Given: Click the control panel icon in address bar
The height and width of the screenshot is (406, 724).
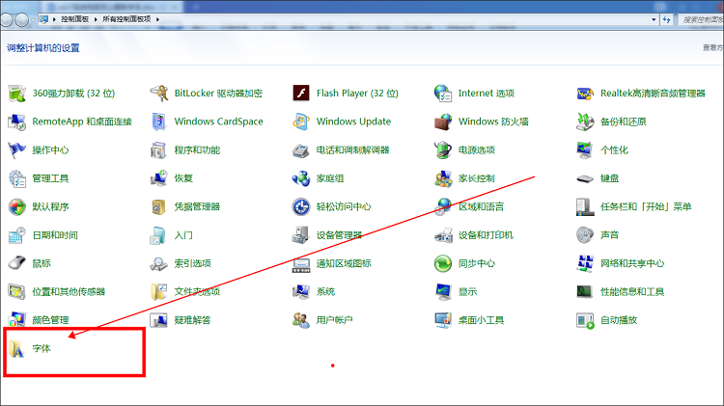Looking at the screenshot, I should point(43,19).
